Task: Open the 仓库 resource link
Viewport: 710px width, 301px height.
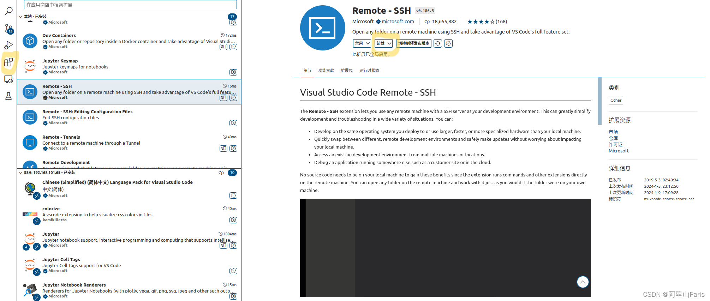Action: (613, 138)
